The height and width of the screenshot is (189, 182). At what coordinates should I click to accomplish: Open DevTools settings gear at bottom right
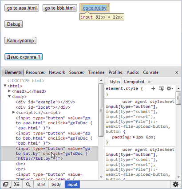[175, 185]
